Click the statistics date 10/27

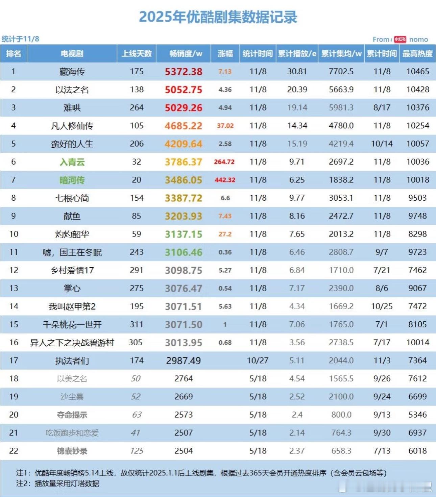[258, 361]
